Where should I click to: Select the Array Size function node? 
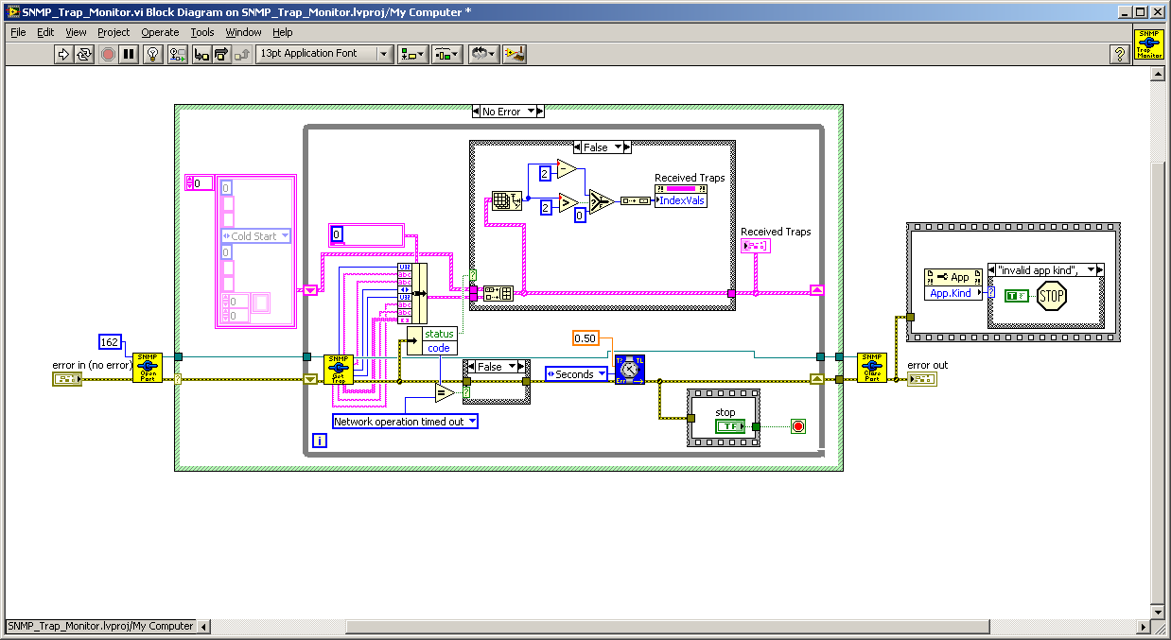[507, 199]
